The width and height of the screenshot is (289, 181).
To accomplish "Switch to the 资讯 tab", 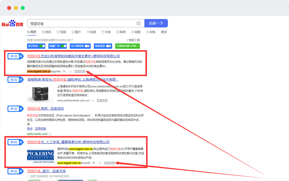I will [47, 32].
